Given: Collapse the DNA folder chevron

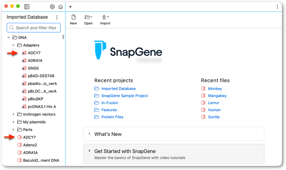Looking at the screenshot, I should tap(9, 37).
